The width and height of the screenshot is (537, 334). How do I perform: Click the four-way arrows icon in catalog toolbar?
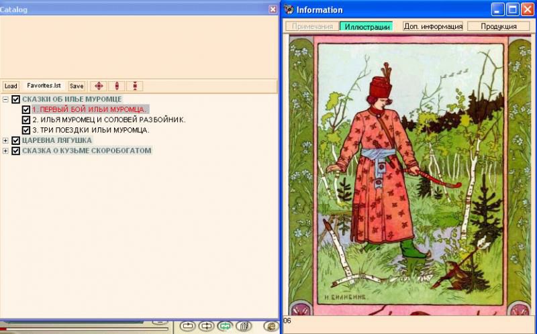click(99, 86)
